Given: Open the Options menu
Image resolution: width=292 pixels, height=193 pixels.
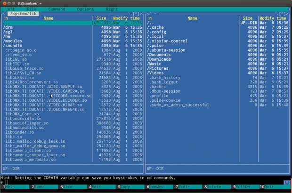Looking at the screenshot, I should click(x=85, y=9).
